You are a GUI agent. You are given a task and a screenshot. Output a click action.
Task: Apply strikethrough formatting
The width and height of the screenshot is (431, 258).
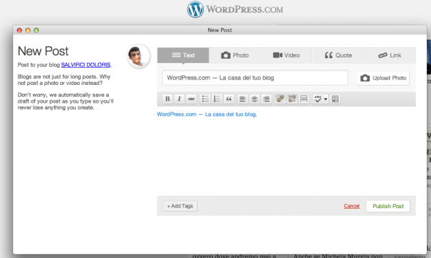pyautogui.click(x=192, y=99)
